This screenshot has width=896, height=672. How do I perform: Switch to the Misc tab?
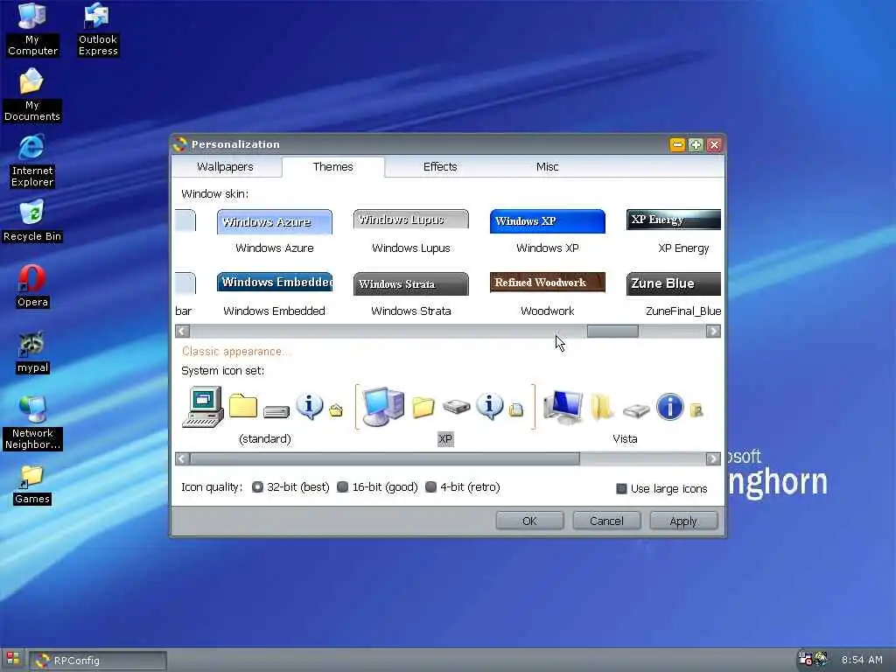tap(547, 166)
